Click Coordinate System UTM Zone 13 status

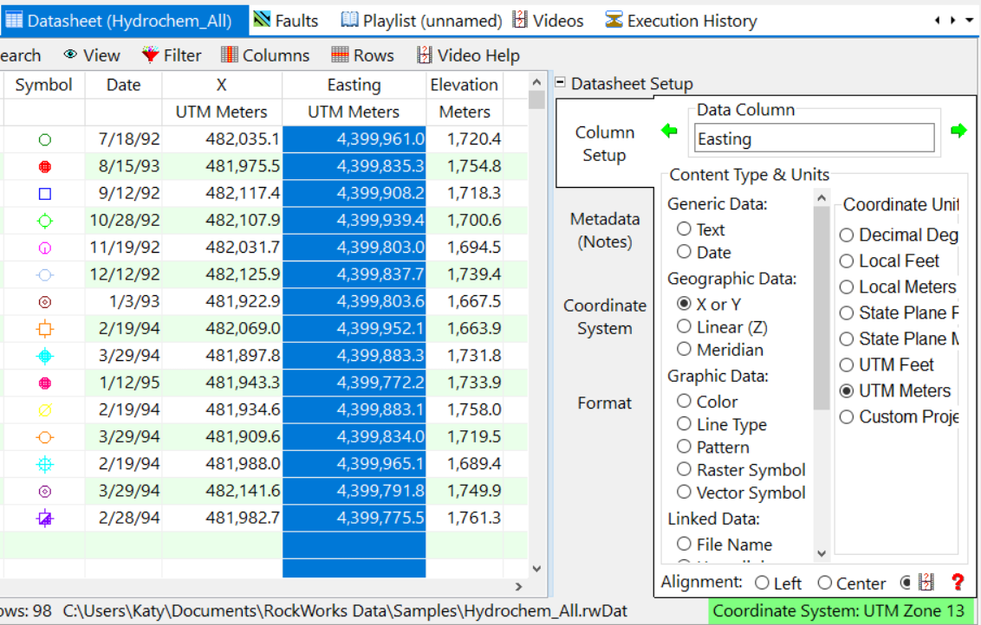click(838, 611)
